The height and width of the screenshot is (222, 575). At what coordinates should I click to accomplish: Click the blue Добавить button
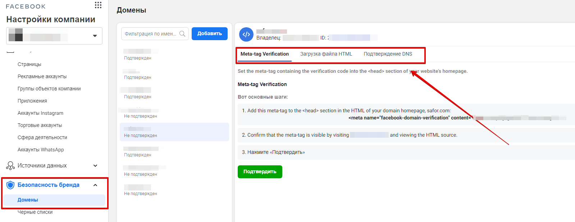[209, 34]
